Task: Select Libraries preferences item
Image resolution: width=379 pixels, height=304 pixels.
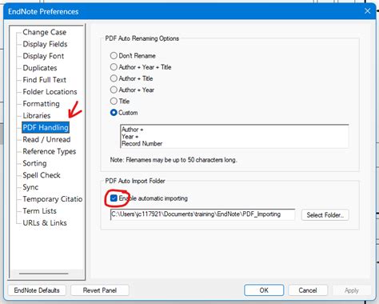Action: tap(37, 116)
